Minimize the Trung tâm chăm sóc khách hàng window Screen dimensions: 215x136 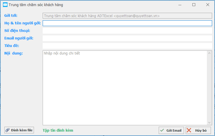tap(180, 5)
